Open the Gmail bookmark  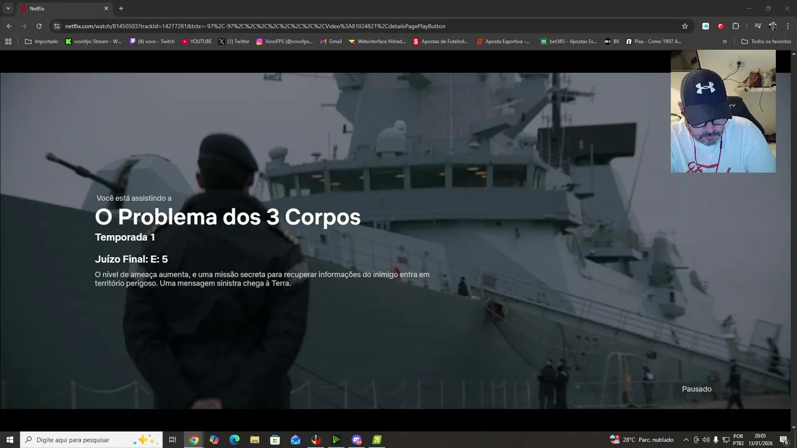[x=331, y=42]
